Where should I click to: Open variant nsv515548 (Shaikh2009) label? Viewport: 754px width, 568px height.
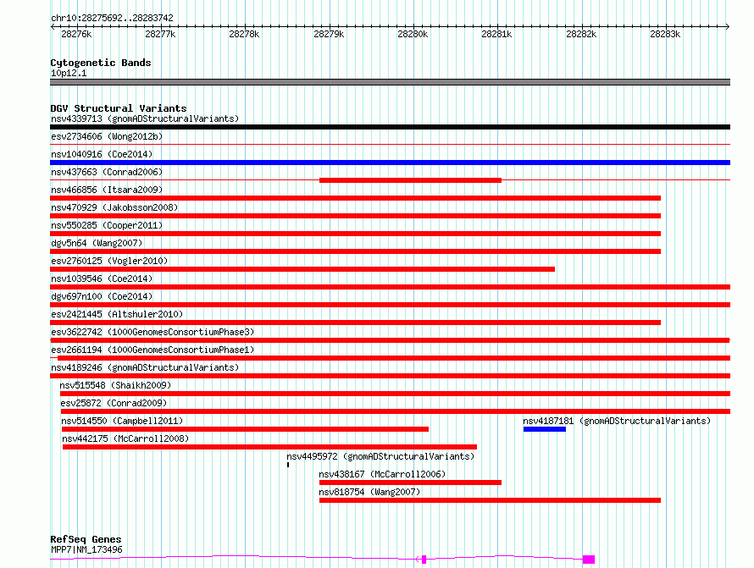[x=115, y=385]
